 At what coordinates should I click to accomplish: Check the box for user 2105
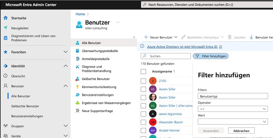143,81
